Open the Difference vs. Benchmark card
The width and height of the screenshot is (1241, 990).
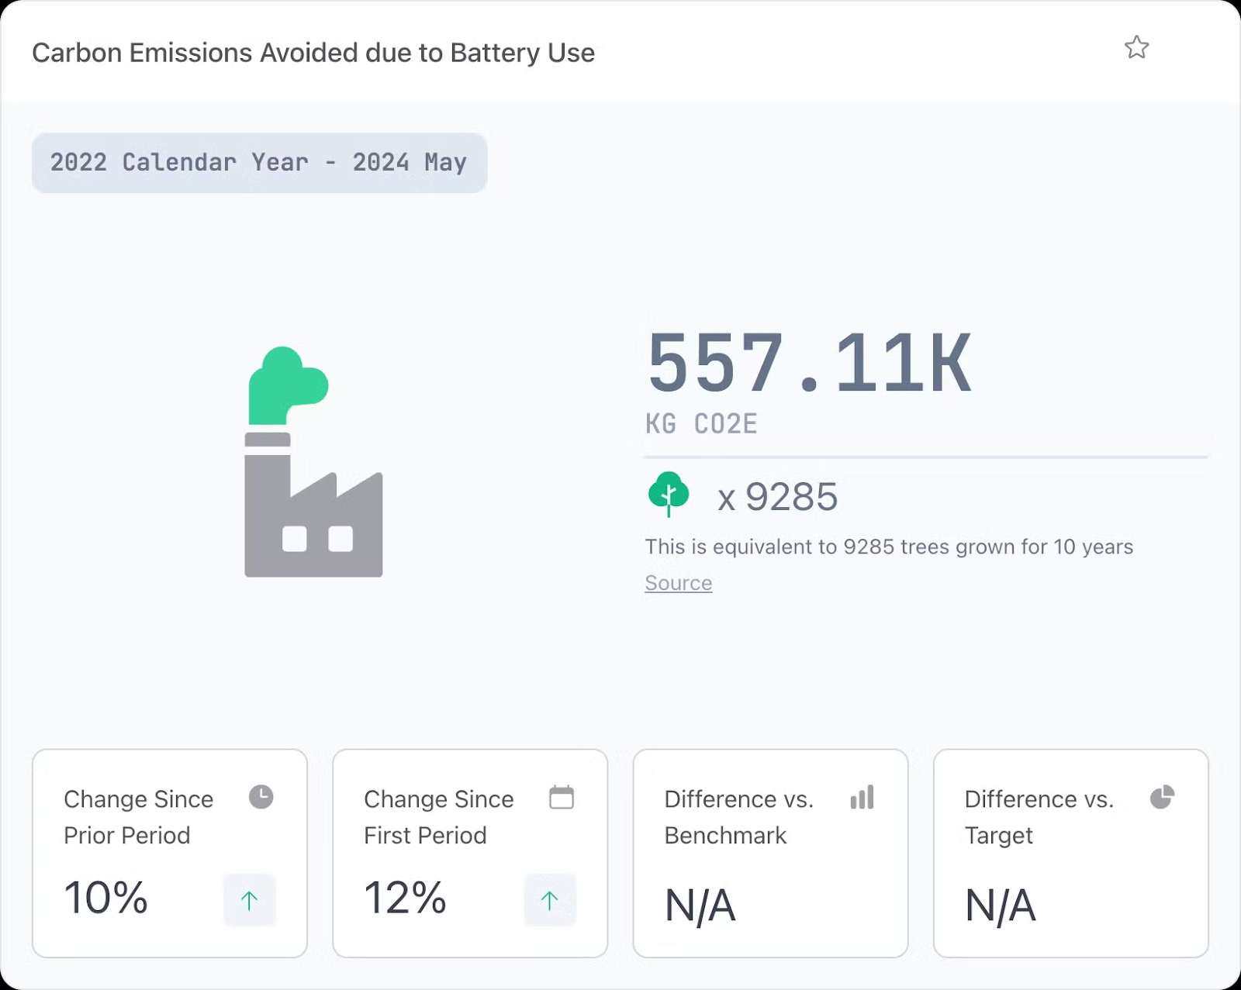770,853
